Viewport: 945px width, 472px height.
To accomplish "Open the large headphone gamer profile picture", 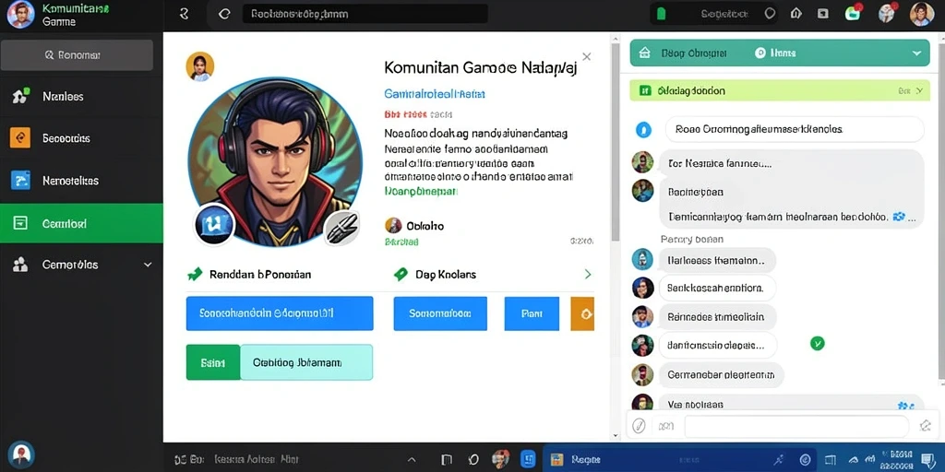I will pos(275,162).
